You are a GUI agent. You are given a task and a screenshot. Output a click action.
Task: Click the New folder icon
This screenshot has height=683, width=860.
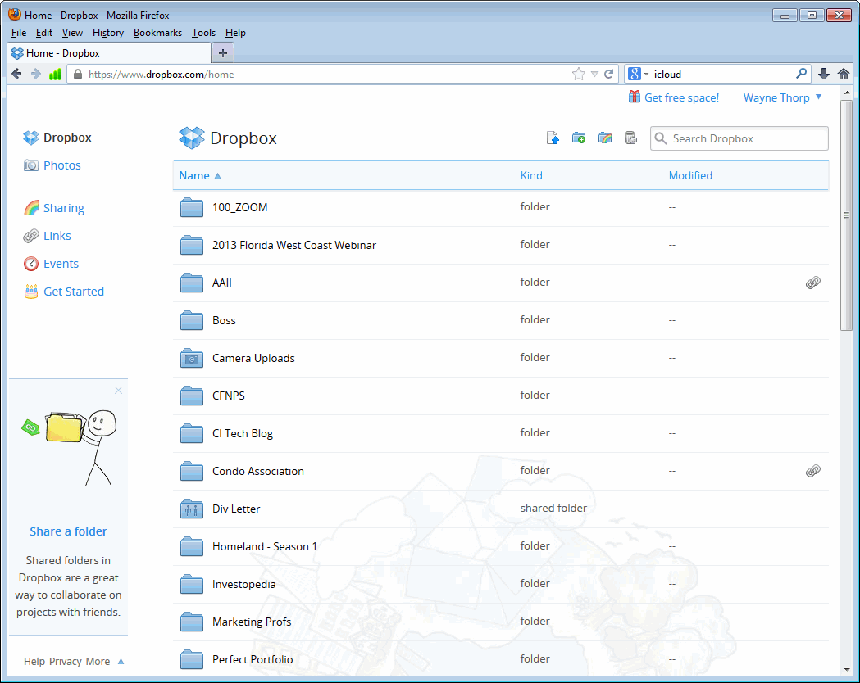(579, 138)
